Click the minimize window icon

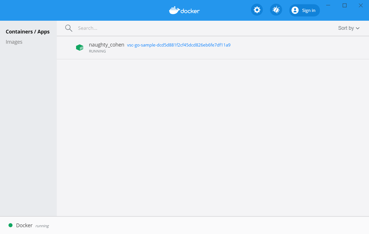(x=328, y=5)
